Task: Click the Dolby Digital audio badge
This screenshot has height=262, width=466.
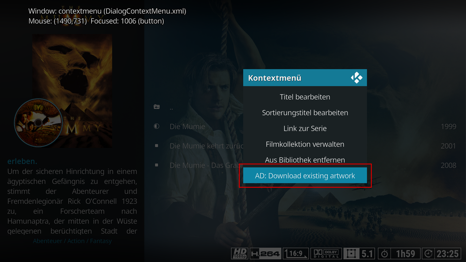Action: [x=326, y=254]
